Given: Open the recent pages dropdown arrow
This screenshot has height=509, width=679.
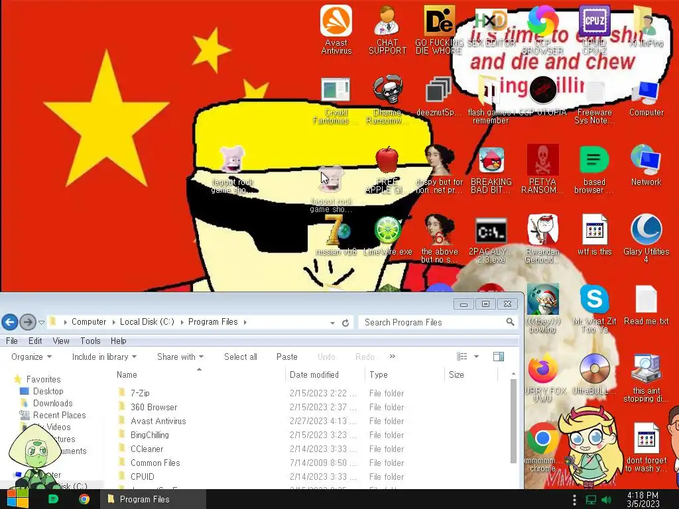Looking at the screenshot, I should point(42,323).
